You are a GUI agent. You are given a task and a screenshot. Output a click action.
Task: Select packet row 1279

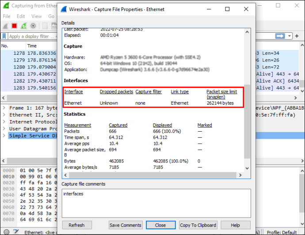[x=29, y=60]
